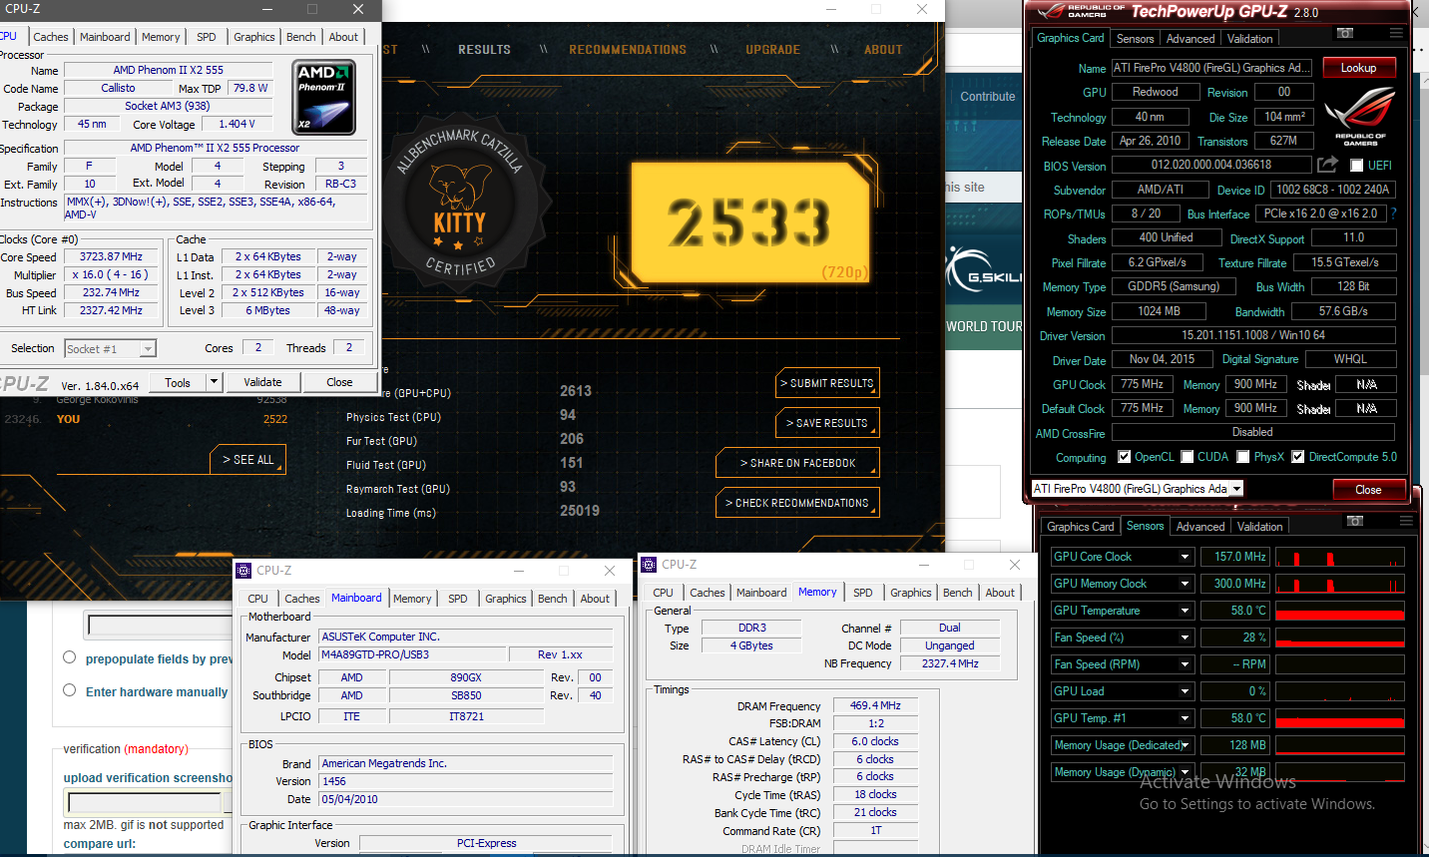The image size is (1429, 857).
Task: Click CPU-Z title icon of Mainboard window
Action: coord(243,571)
